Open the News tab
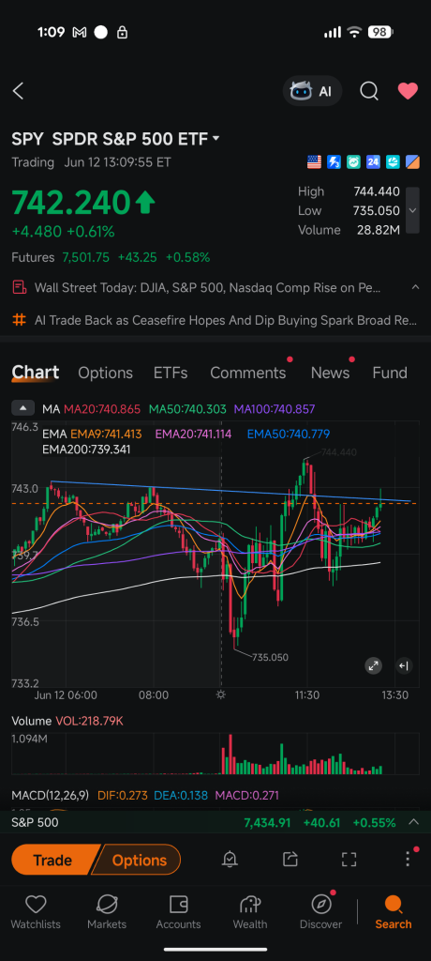431x961 pixels. tap(330, 373)
